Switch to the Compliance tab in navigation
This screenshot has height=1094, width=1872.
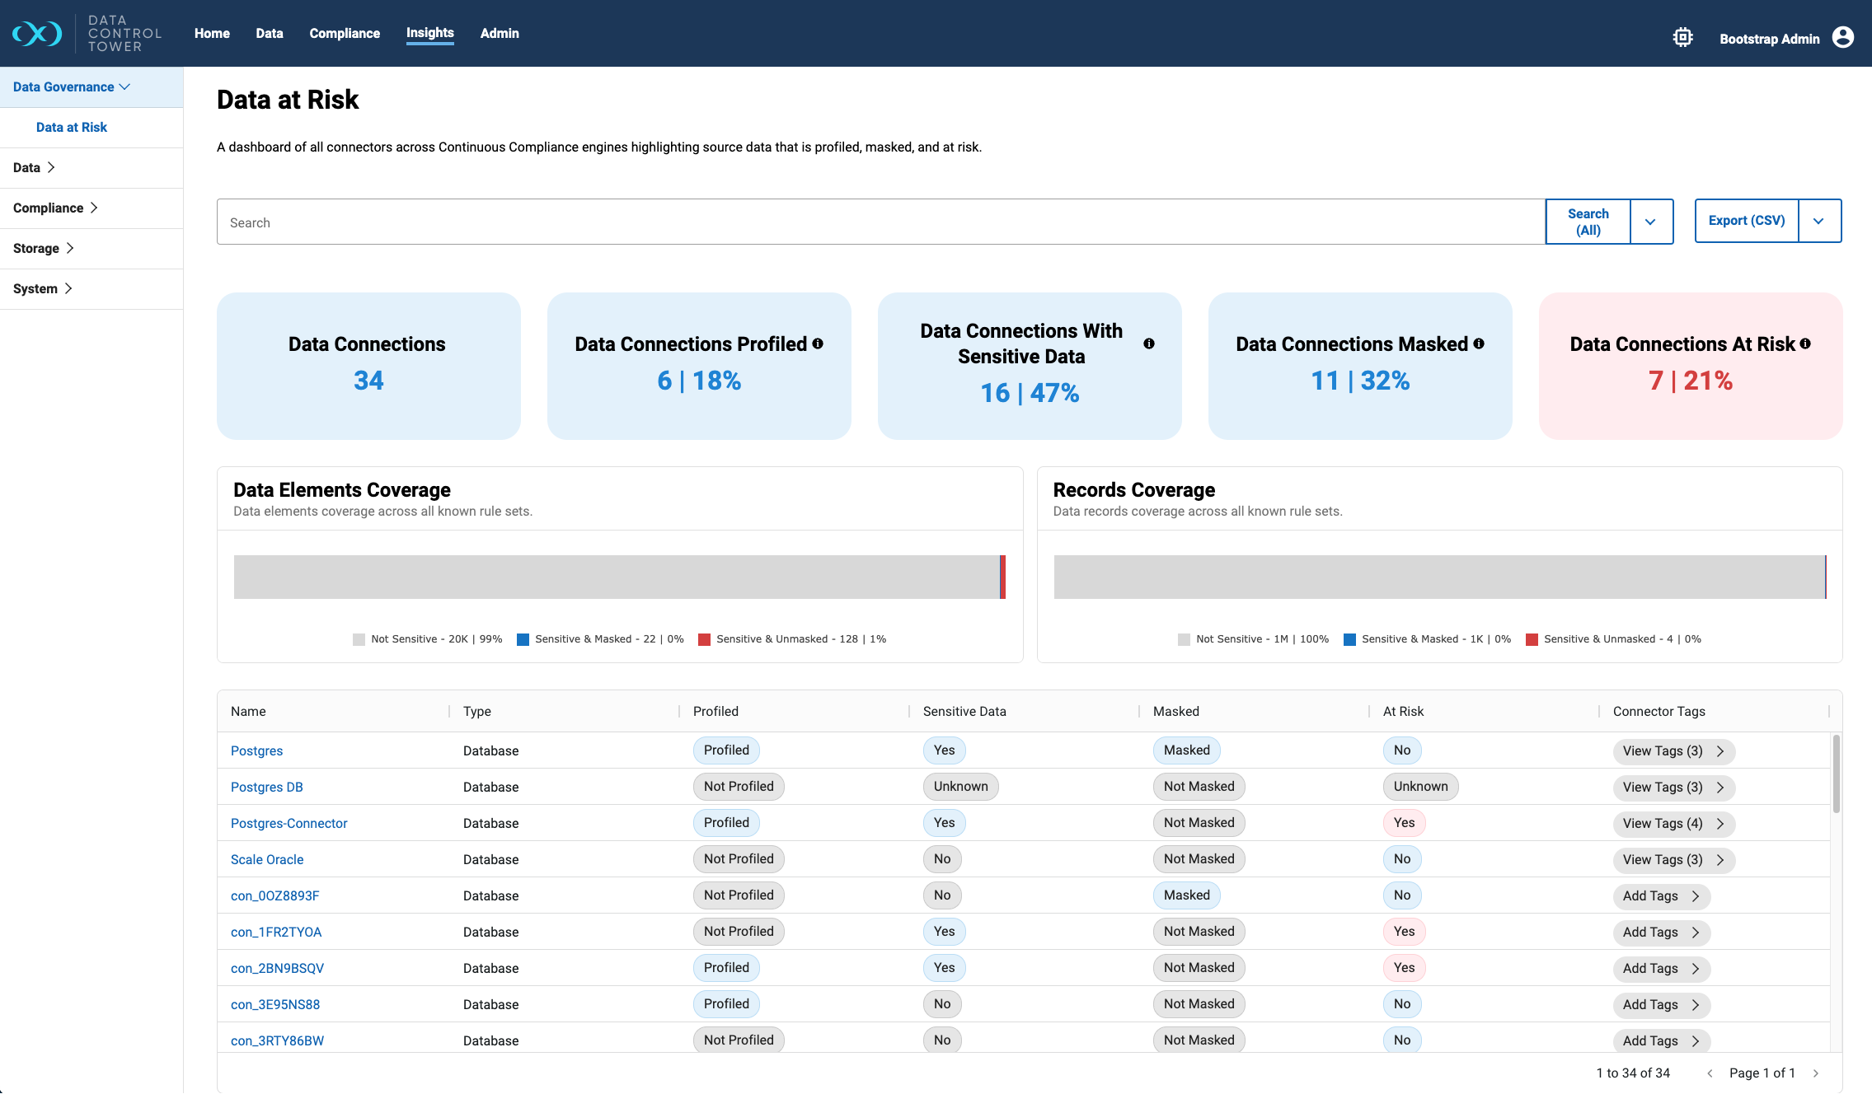(x=345, y=34)
